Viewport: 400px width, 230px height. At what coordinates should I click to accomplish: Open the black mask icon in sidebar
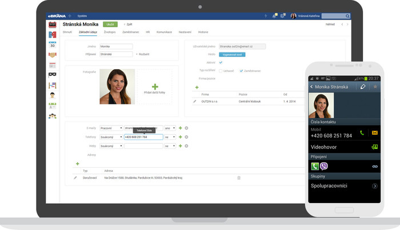53,75
